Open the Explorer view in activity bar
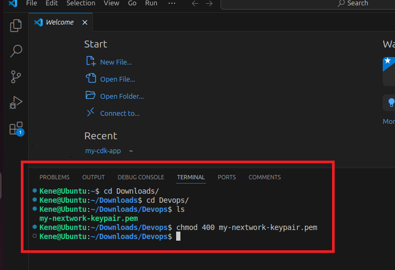The width and height of the screenshot is (395, 270). tap(16, 26)
